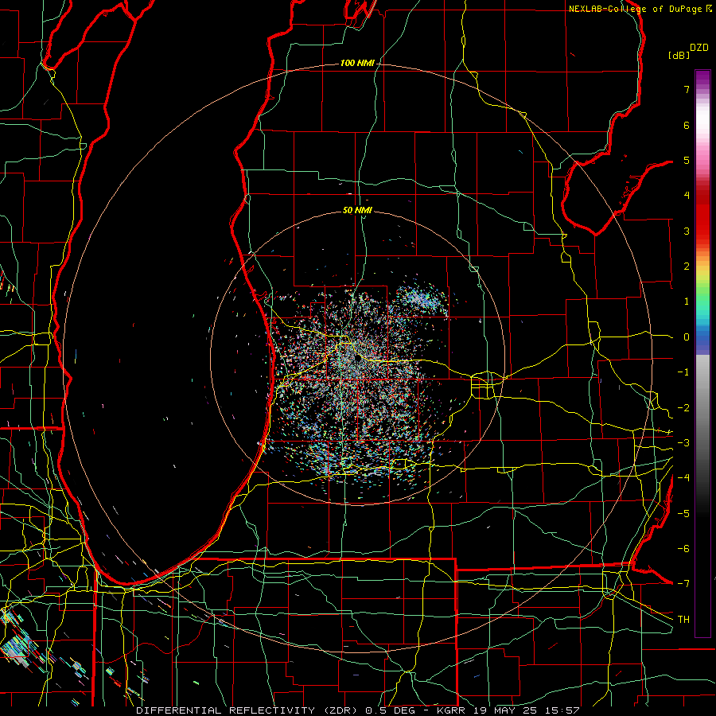Click the 3 value on the color scale
This screenshot has height=716, width=716.
[687, 231]
